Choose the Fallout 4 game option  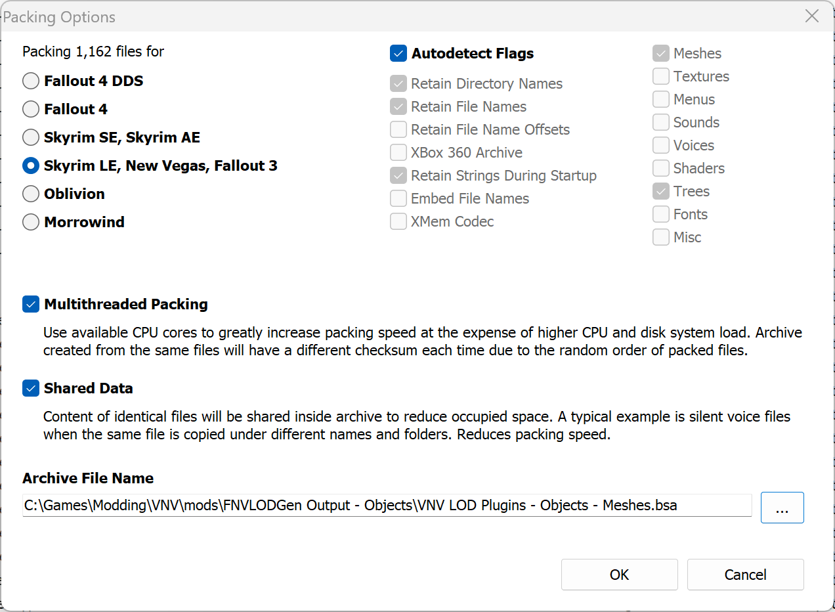(x=31, y=109)
